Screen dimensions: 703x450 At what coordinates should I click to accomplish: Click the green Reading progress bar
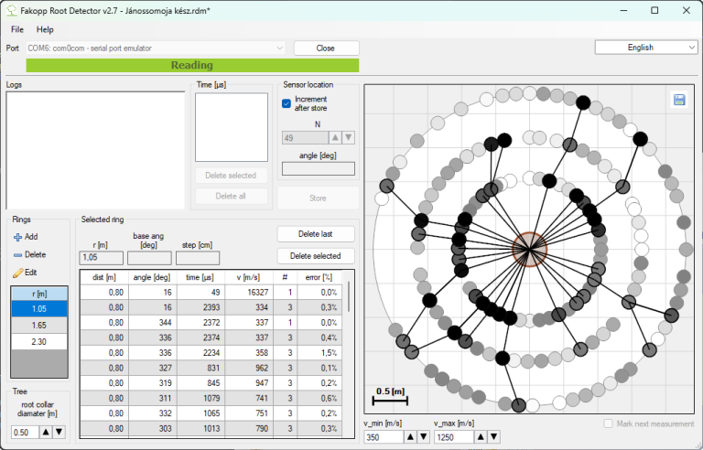point(192,65)
